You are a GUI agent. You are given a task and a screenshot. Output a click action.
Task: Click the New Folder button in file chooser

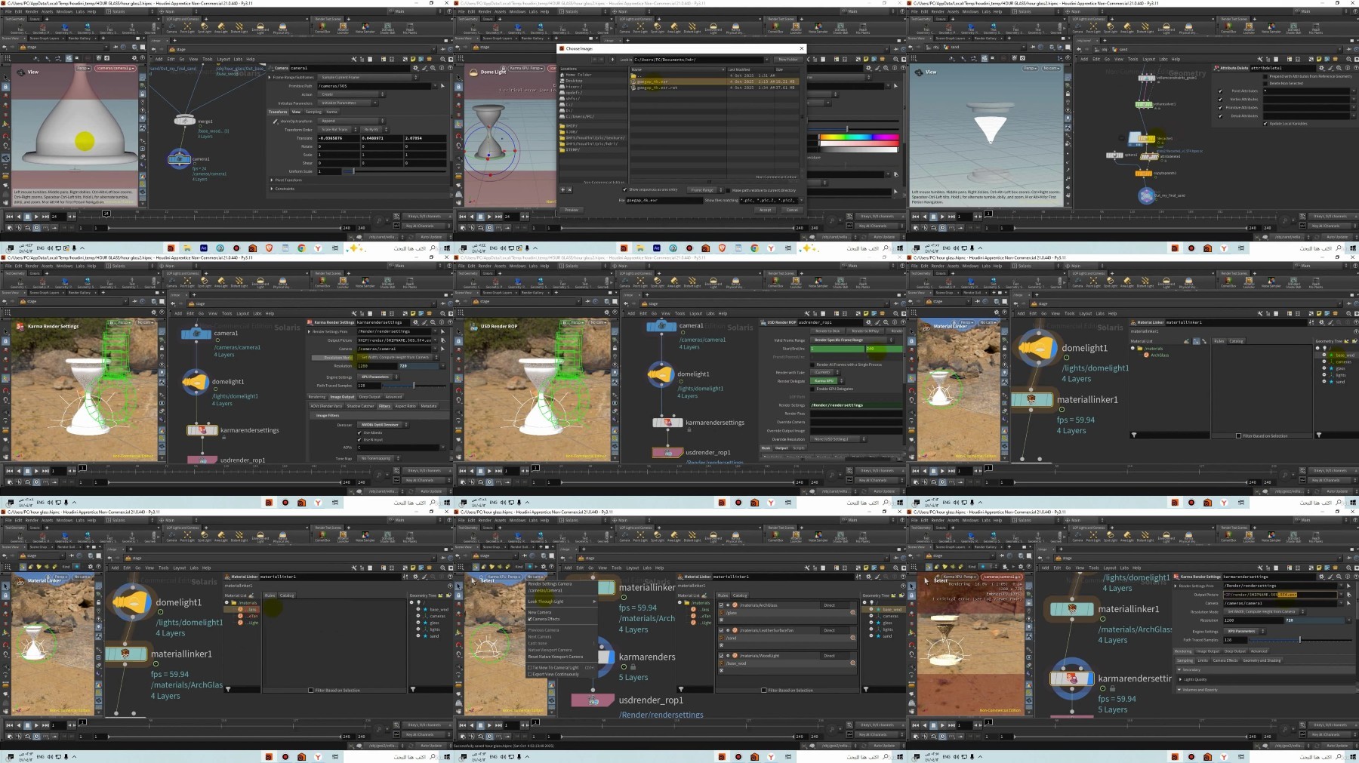click(x=787, y=59)
